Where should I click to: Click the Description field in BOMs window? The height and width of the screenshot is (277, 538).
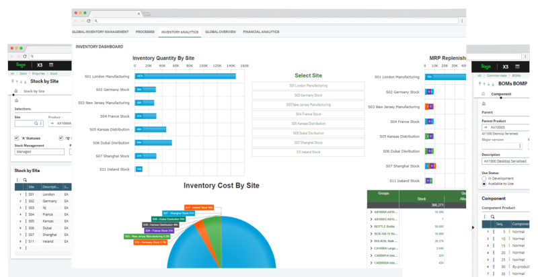point(506,161)
